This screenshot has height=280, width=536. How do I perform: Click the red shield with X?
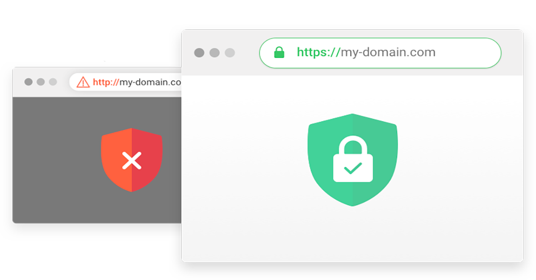pos(132,160)
